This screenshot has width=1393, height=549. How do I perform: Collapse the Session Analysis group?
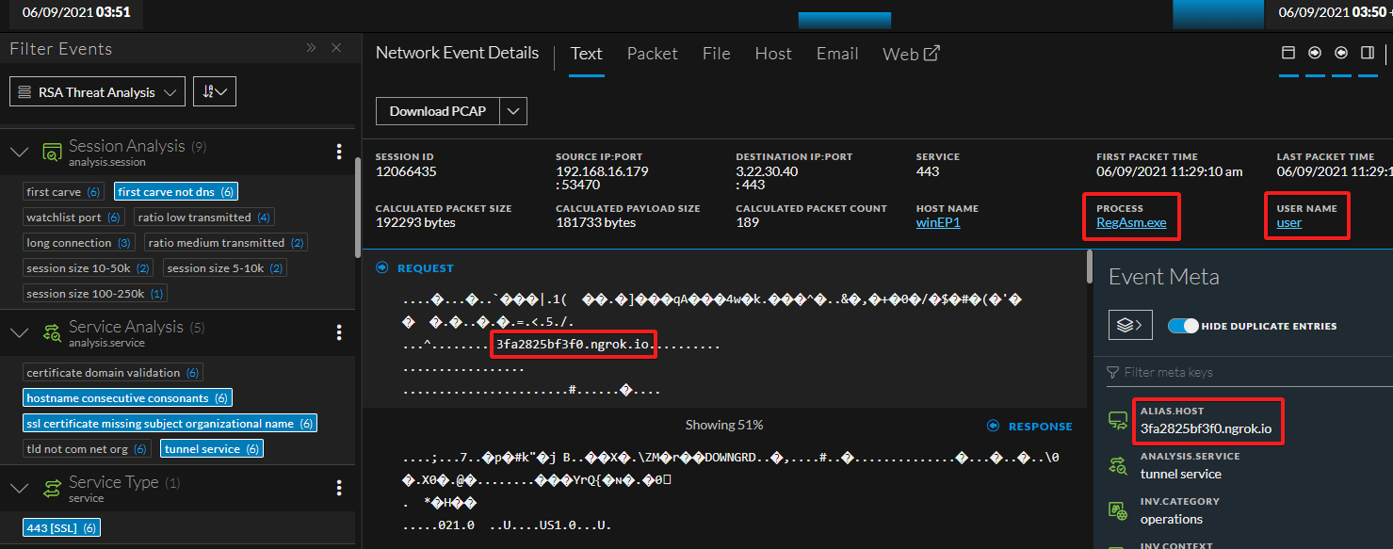pos(19,152)
